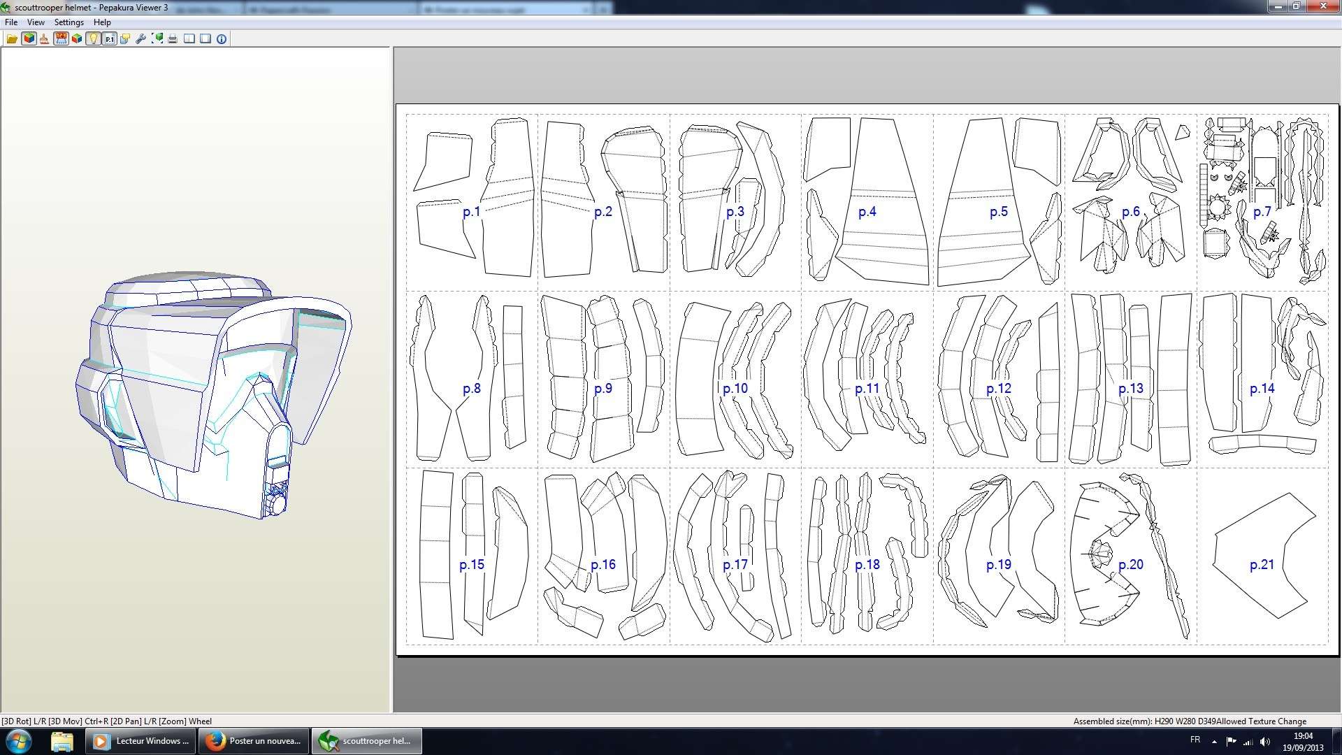Click the green cube fit-view icon

157,39
